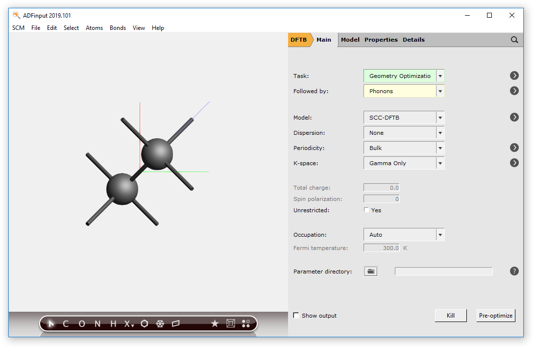Click the Parameter directory path field
534x348 pixels.
pyautogui.click(x=443, y=272)
